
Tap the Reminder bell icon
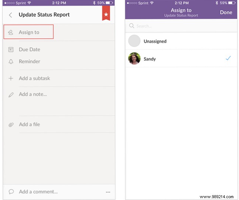tap(11, 61)
